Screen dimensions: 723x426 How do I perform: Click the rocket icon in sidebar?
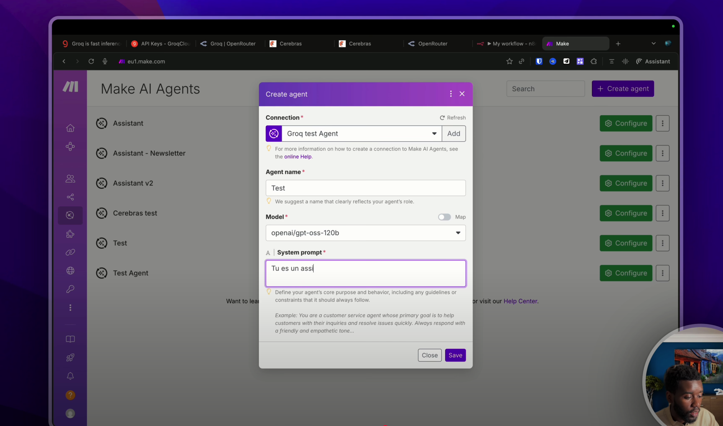pyautogui.click(x=70, y=357)
